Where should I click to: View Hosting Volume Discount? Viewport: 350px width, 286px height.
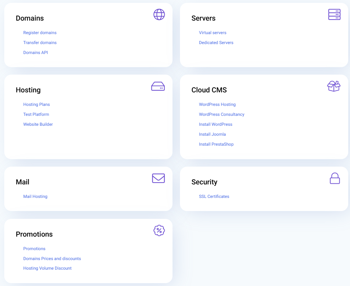[x=47, y=268]
